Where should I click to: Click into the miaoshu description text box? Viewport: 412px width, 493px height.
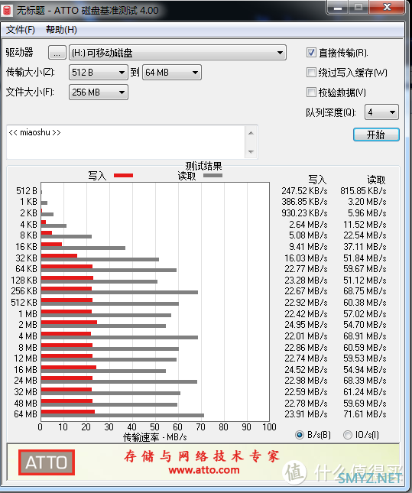126,142
